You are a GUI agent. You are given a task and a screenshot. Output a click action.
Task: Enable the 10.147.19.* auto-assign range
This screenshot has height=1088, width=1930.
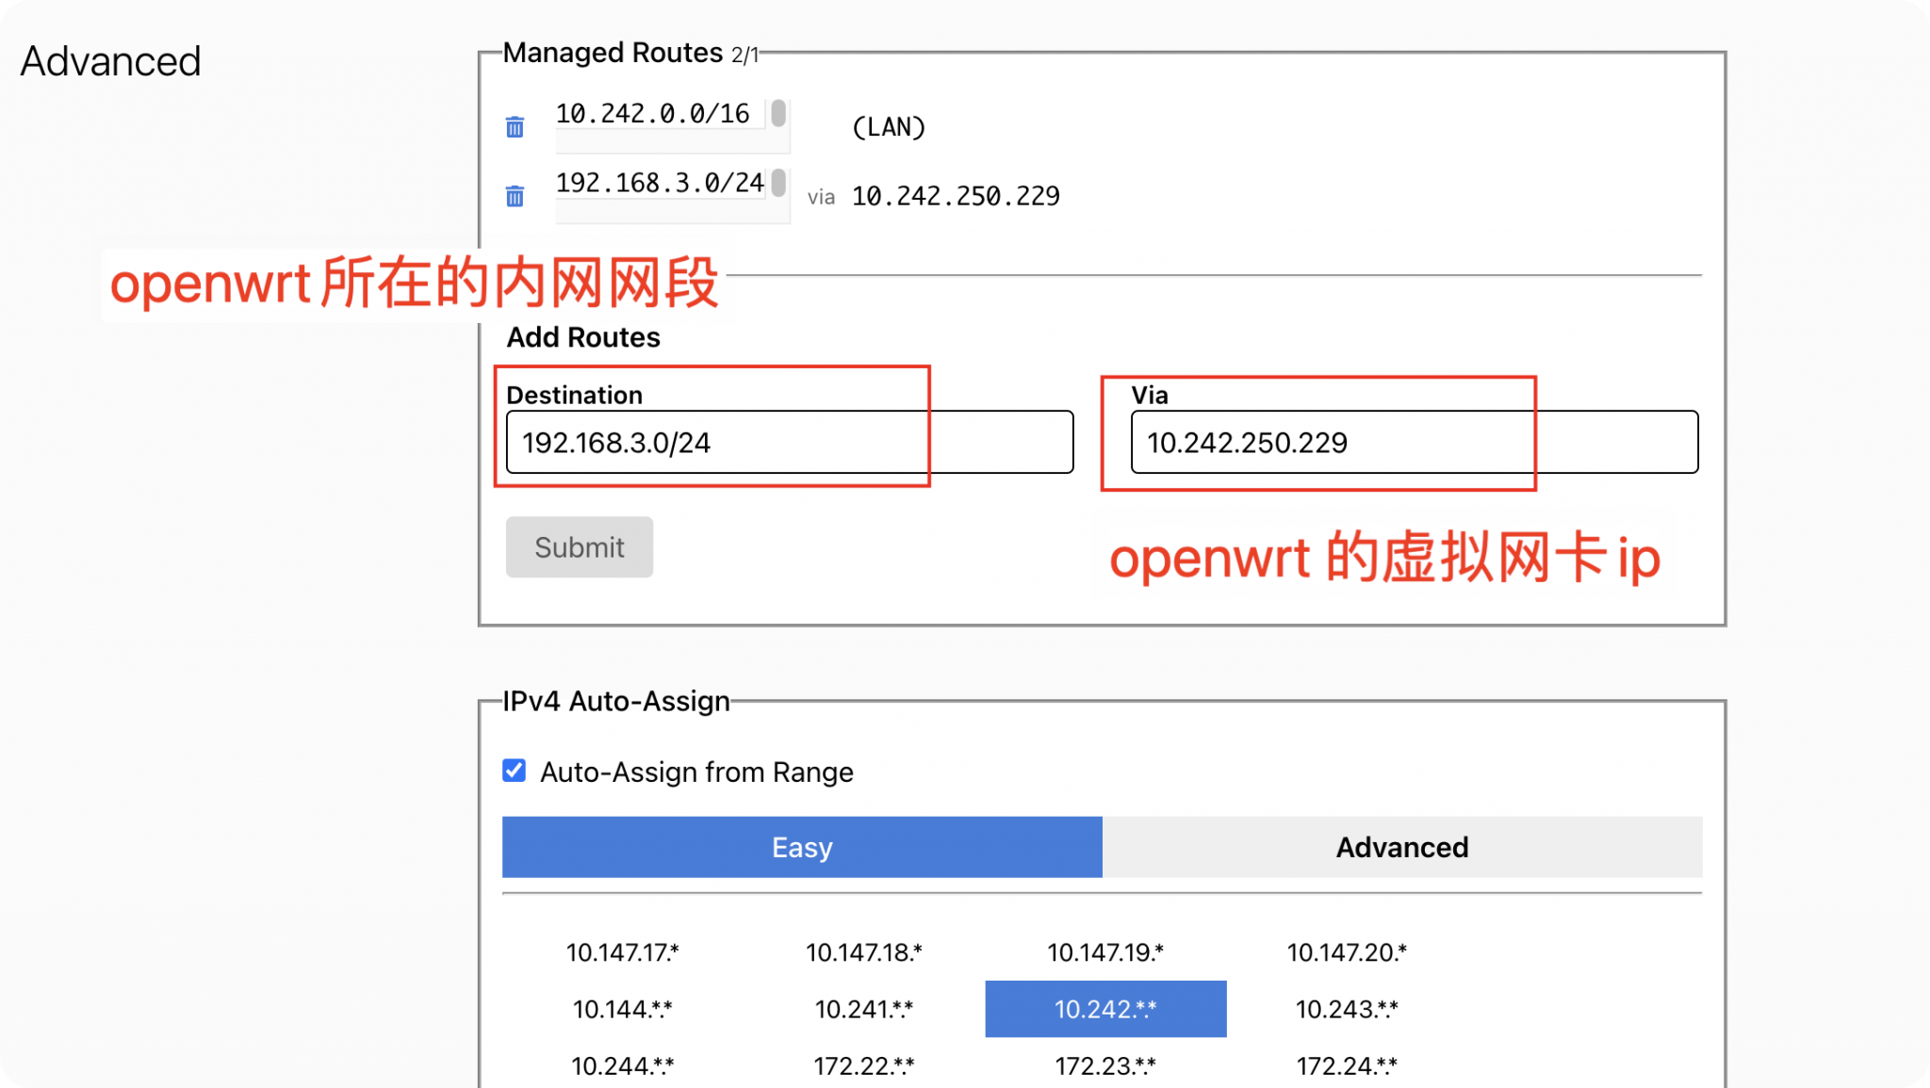pyautogui.click(x=1107, y=951)
